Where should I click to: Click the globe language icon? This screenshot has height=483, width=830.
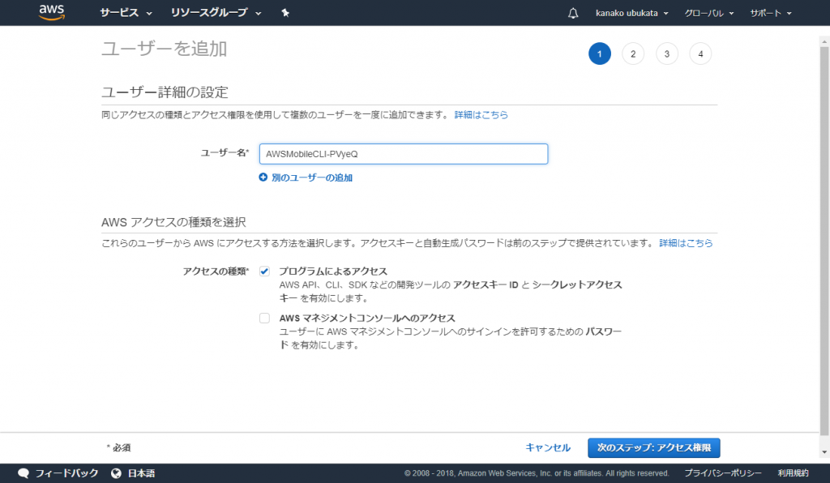pyautogui.click(x=116, y=473)
